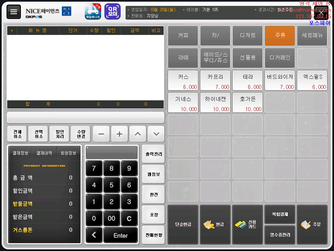Click 전체취소 to cancel all items

click(x=18, y=134)
